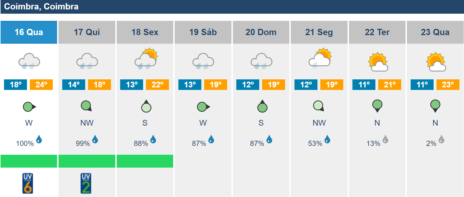This screenshot has height=197, width=464.
Task: Click the grey raindrop beside 2%
Action: [441, 140]
